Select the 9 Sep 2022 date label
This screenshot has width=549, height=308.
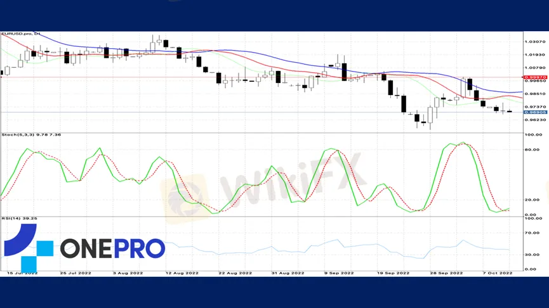[340, 273]
